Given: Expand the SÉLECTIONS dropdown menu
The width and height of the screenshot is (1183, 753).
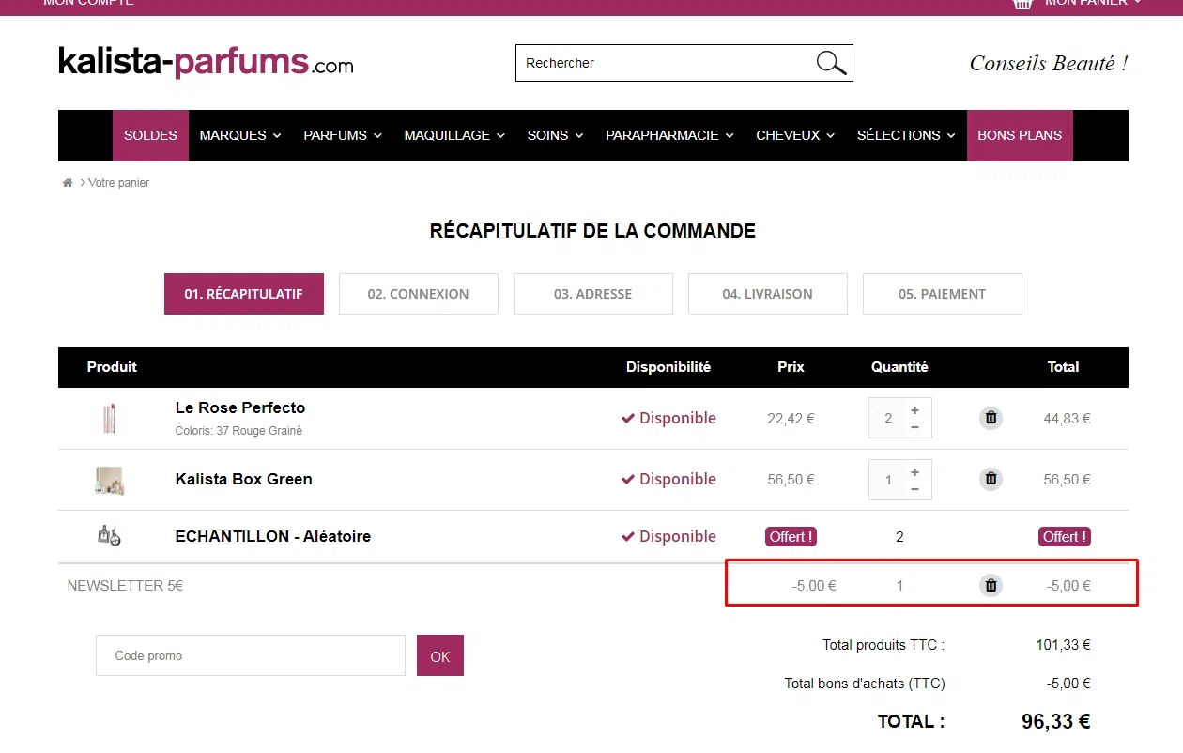Looking at the screenshot, I should tap(906, 135).
